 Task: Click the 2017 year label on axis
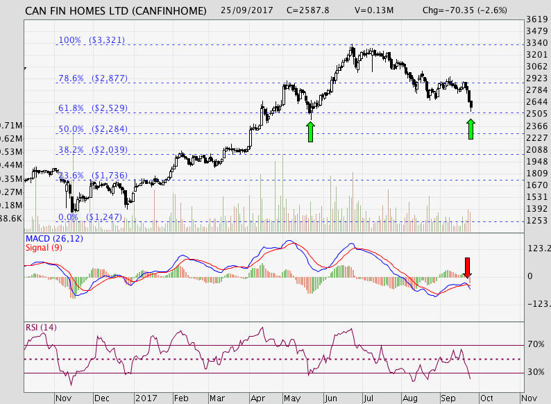pos(146,398)
